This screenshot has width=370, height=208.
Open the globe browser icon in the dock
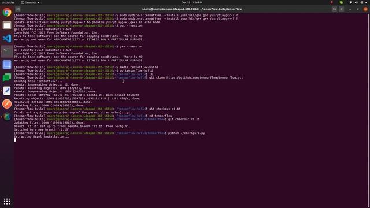[x=7, y=117]
